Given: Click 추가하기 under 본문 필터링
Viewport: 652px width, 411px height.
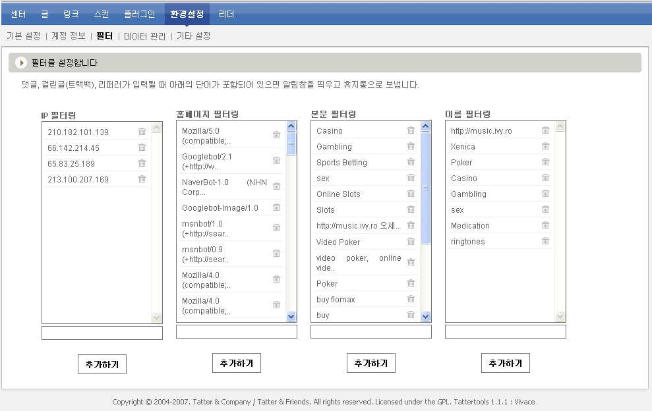Looking at the screenshot, I should point(371,363).
